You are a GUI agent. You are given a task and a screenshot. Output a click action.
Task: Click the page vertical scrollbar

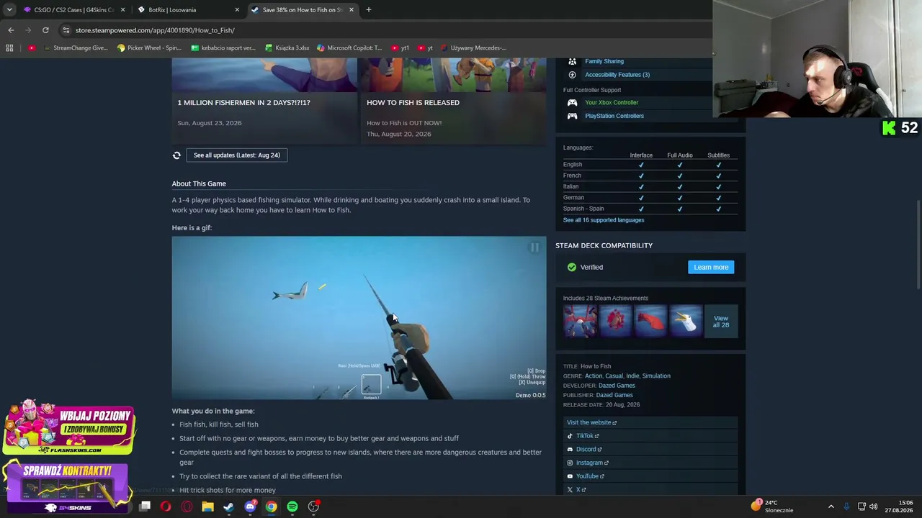point(918,245)
